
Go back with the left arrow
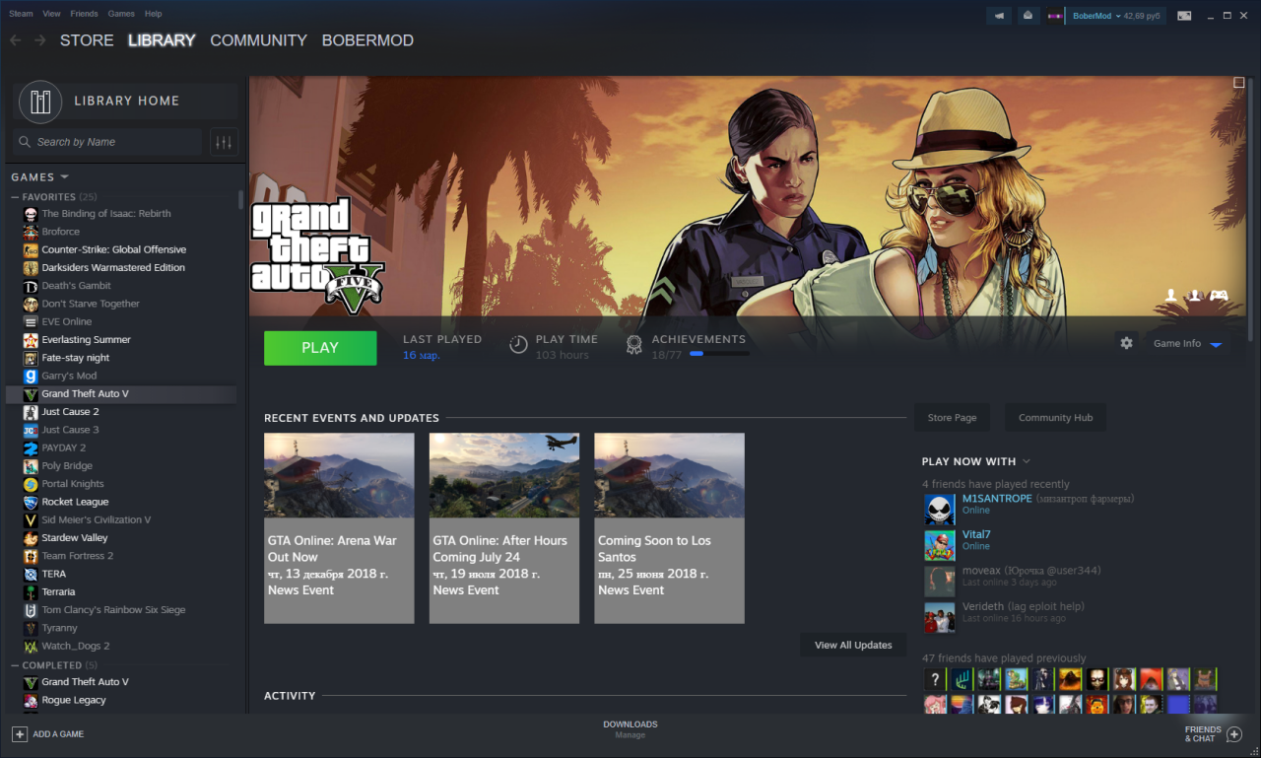[x=16, y=40]
